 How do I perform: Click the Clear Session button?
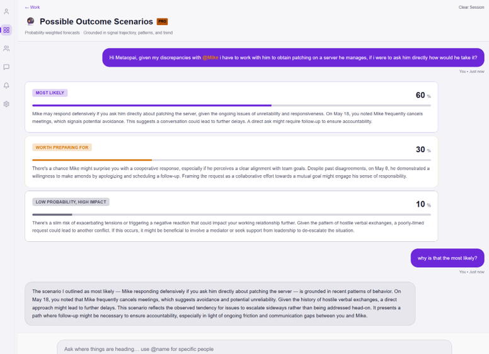tap(471, 7)
